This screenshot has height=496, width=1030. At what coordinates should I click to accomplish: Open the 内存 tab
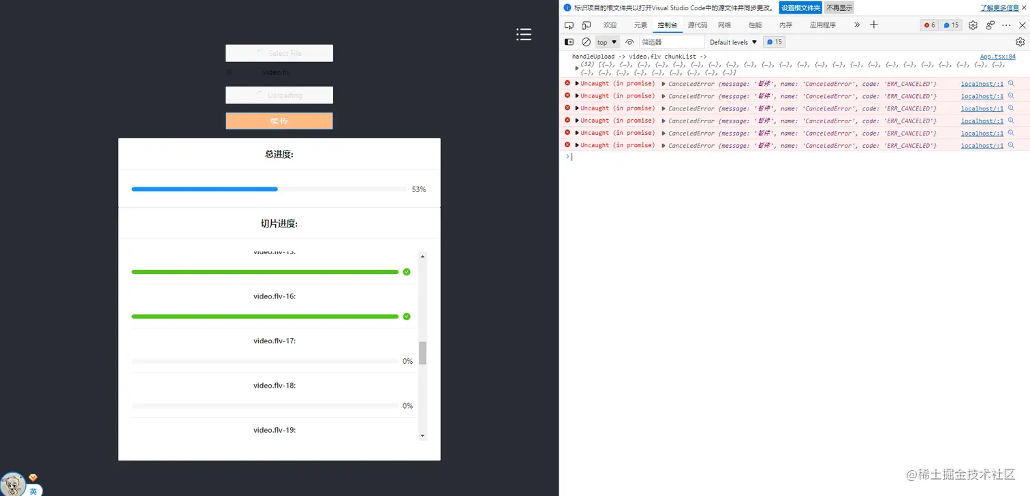tap(785, 25)
